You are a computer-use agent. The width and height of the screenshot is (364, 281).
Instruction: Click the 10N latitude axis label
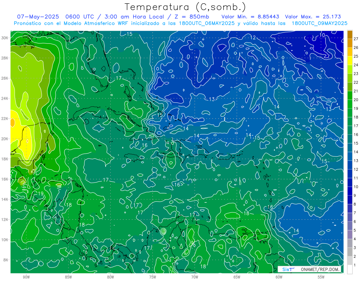click(5, 240)
